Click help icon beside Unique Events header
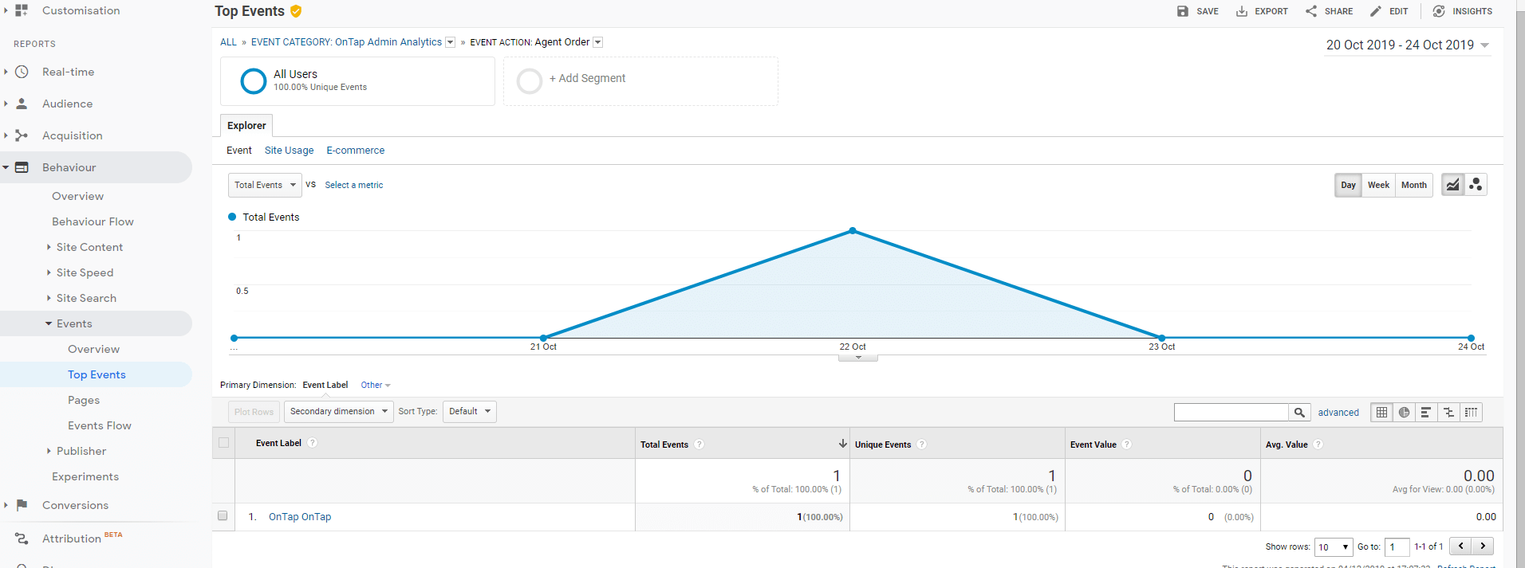Viewport: 1525px width, 568px height. coord(922,445)
